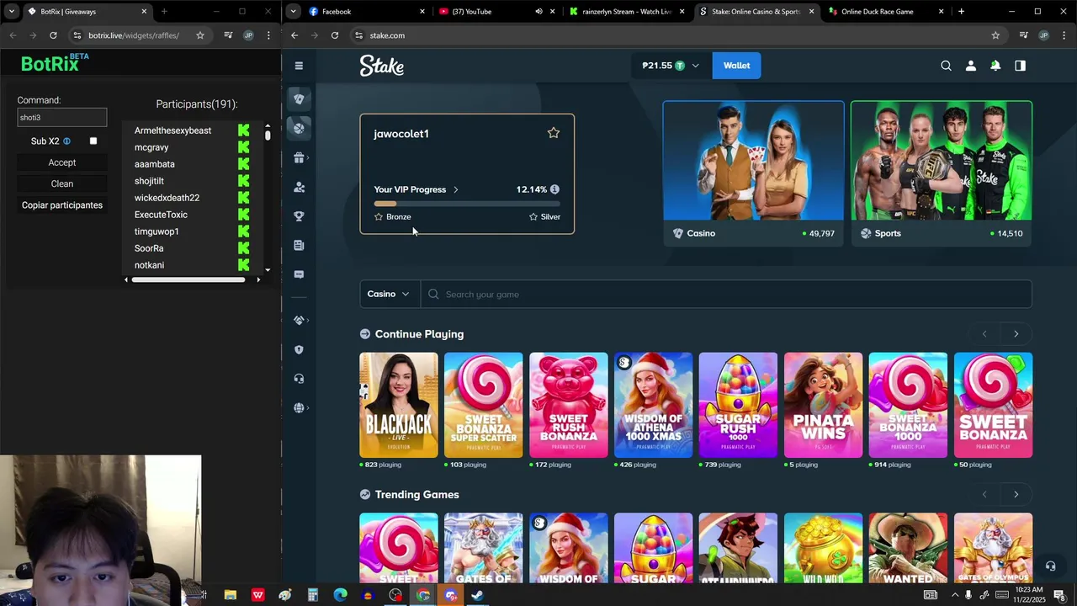Viewport: 1077px width, 606px height.
Task: Click the Stake header search icon
Action: tap(946, 66)
